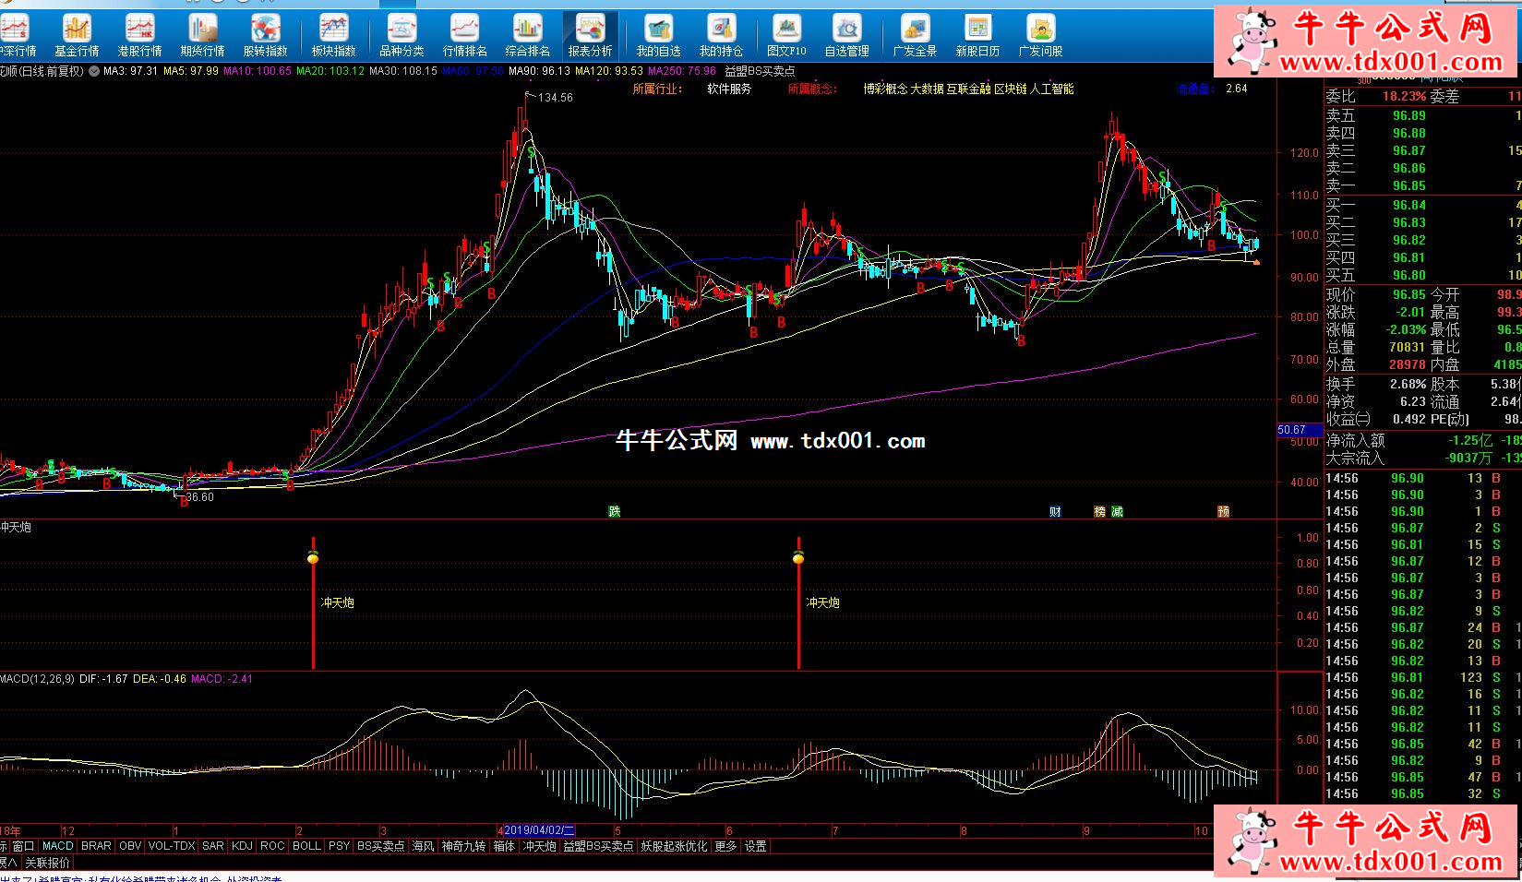Open the 广发问股 stock Q&A icon
This screenshot has width=1522, height=882.
[1040, 35]
